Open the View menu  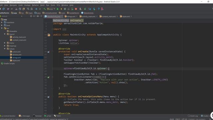pos(6,5)
